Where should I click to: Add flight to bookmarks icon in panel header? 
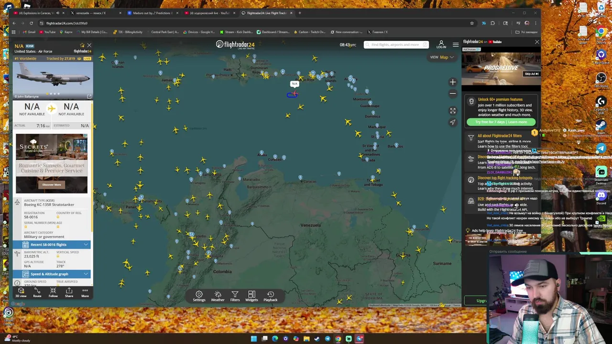pyautogui.click(x=82, y=46)
